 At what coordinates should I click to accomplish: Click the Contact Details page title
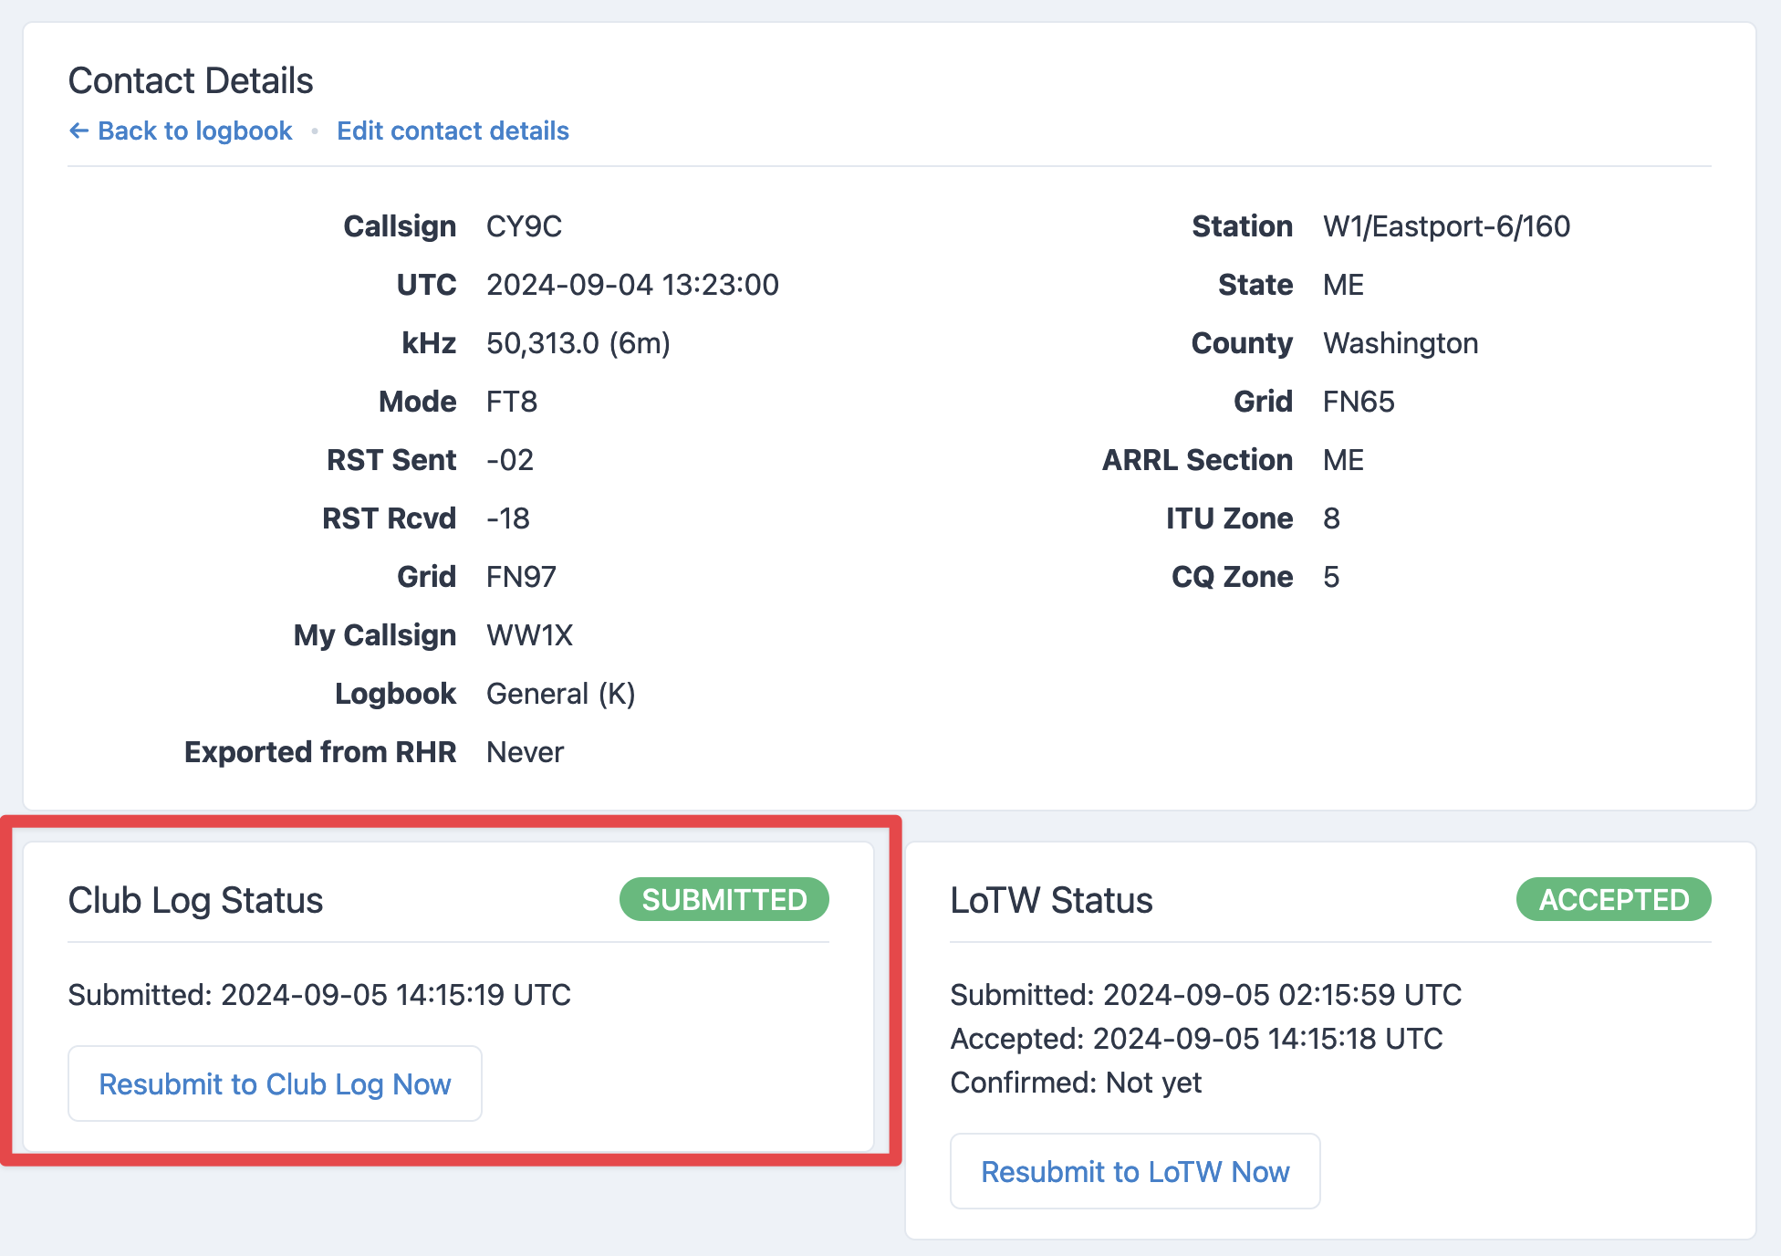click(191, 81)
